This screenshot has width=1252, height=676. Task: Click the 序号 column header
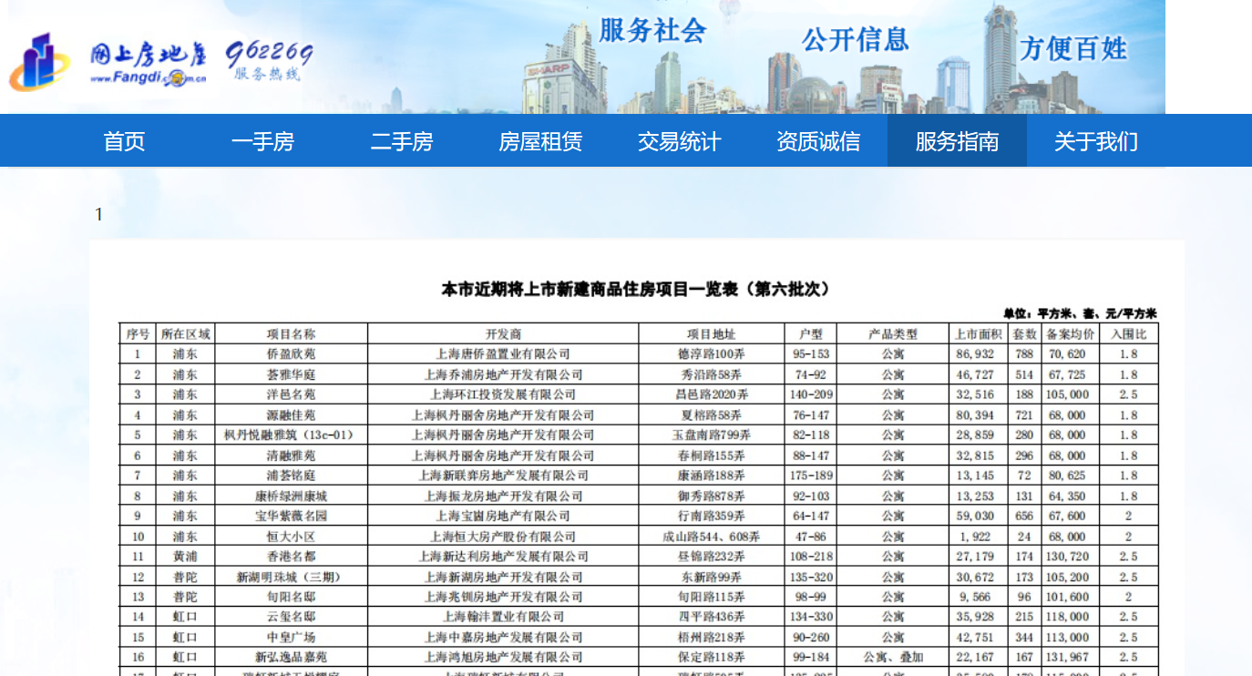click(138, 334)
